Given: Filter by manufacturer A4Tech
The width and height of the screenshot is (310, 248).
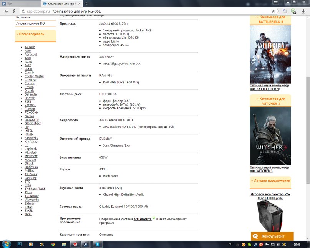Looking at the screenshot, I should (30, 47).
